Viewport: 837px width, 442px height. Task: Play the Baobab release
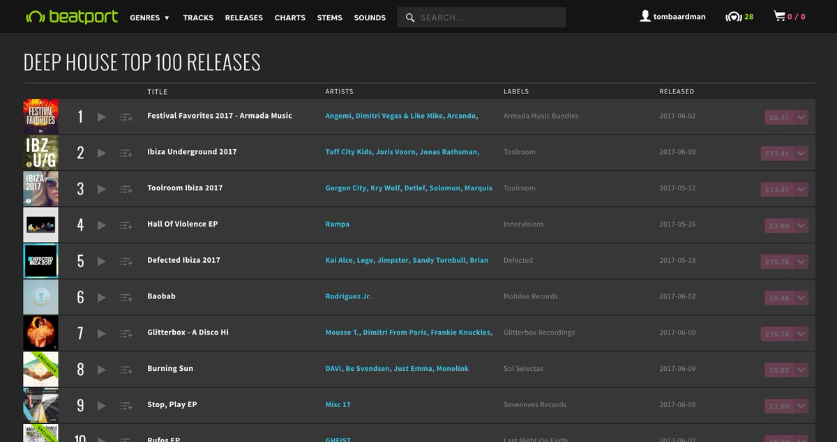pyautogui.click(x=102, y=298)
